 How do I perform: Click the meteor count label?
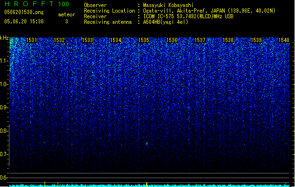(x=67, y=14)
